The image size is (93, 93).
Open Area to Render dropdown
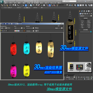click(4, 28)
